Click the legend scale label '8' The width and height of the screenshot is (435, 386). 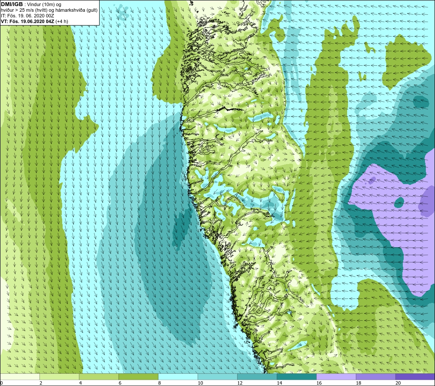(160, 383)
